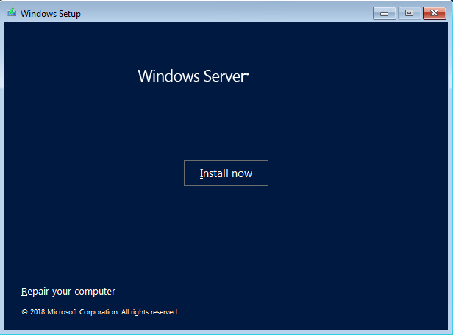Maximize the Windows Setup window
The height and width of the screenshot is (335, 453).
[409, 13]
